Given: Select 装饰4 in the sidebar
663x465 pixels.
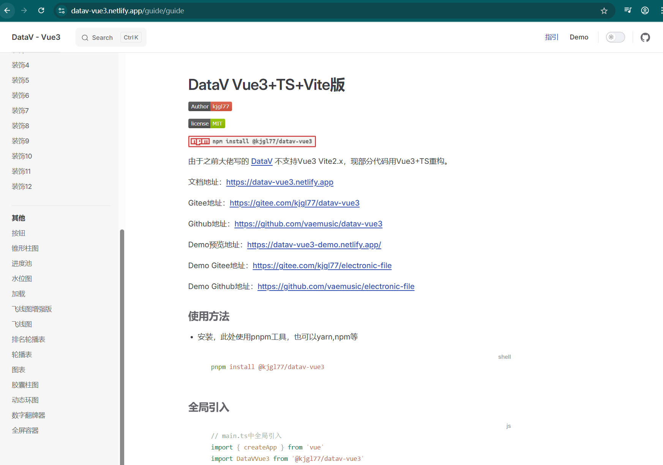Looking at the screenshot, I should [21, 65].
